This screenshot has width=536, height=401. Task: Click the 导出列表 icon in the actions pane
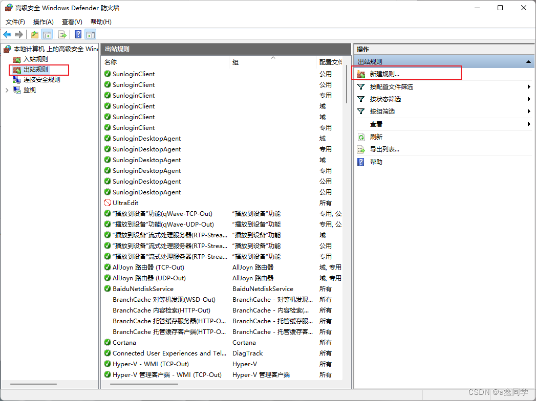(361, 149)
